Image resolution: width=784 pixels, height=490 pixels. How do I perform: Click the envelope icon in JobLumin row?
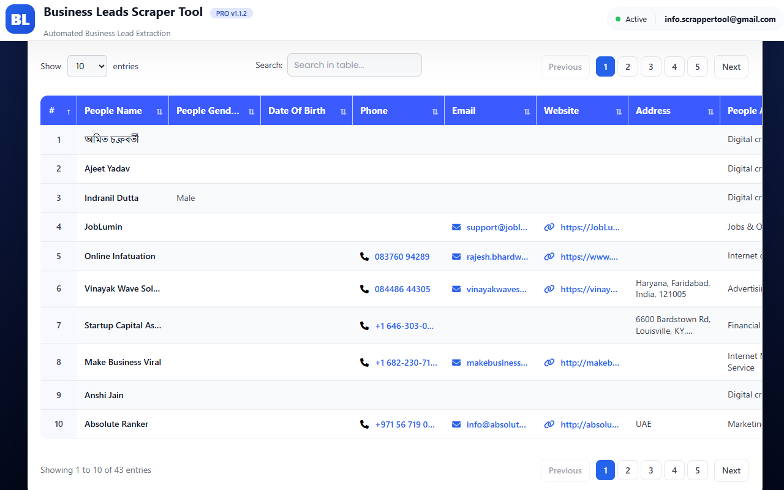(456, 227)
